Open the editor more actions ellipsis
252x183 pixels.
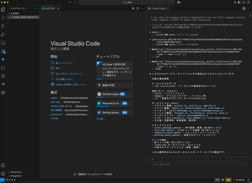tap(142, 8)
